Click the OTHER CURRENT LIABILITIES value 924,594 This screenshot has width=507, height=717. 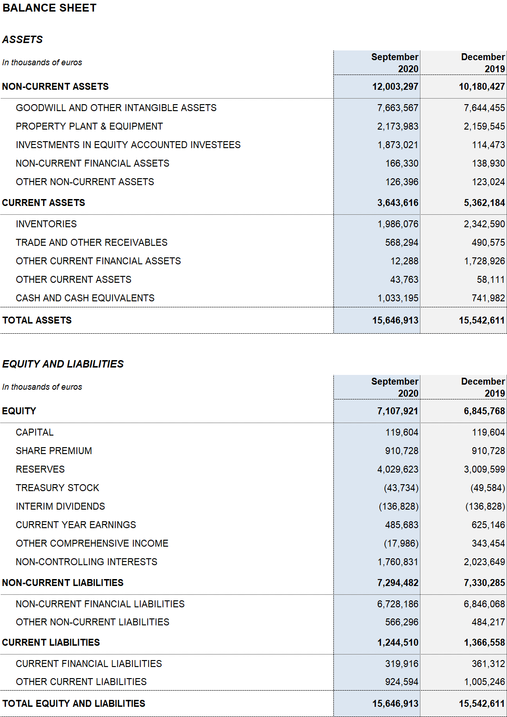coord(401,682)
